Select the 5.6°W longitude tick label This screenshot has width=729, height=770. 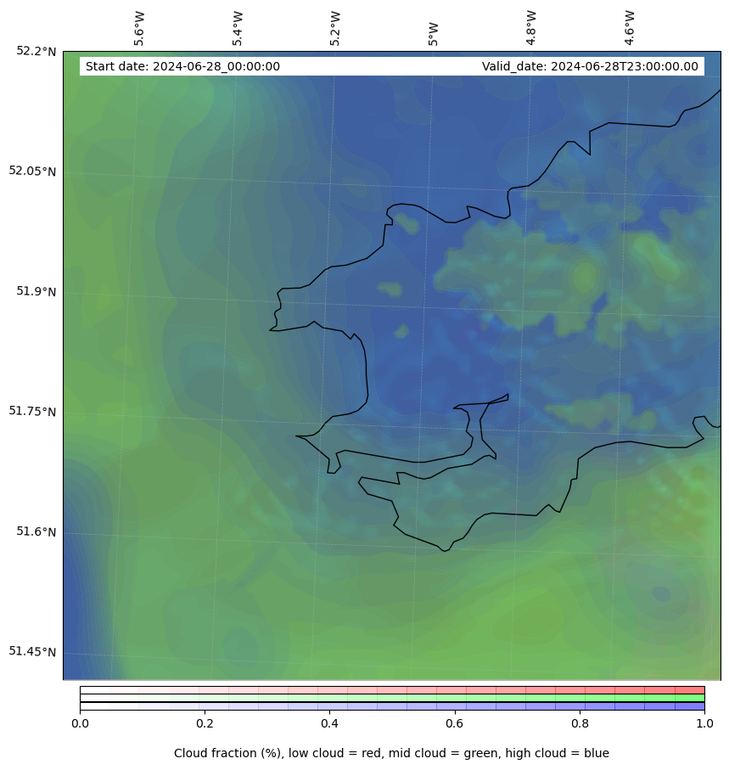pos(139,28)
